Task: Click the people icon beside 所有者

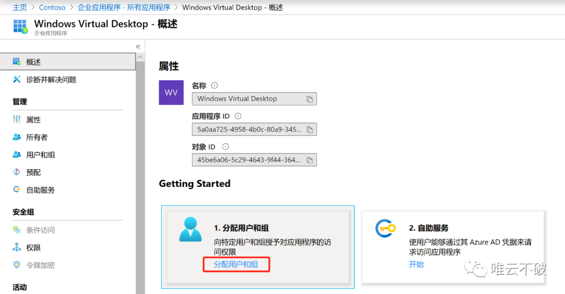Action: (17, 137)
